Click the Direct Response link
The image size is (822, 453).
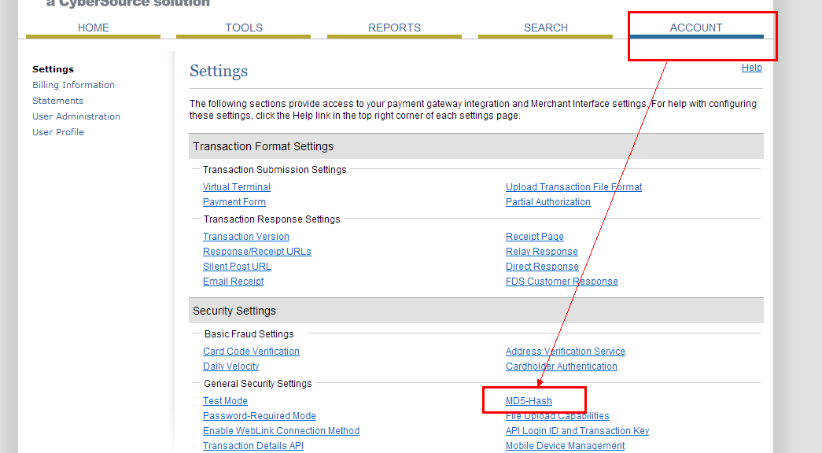542,267
